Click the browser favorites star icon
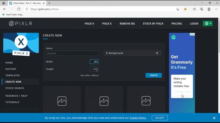The width and height of the screenshot is (220, 123). [194, 9]
